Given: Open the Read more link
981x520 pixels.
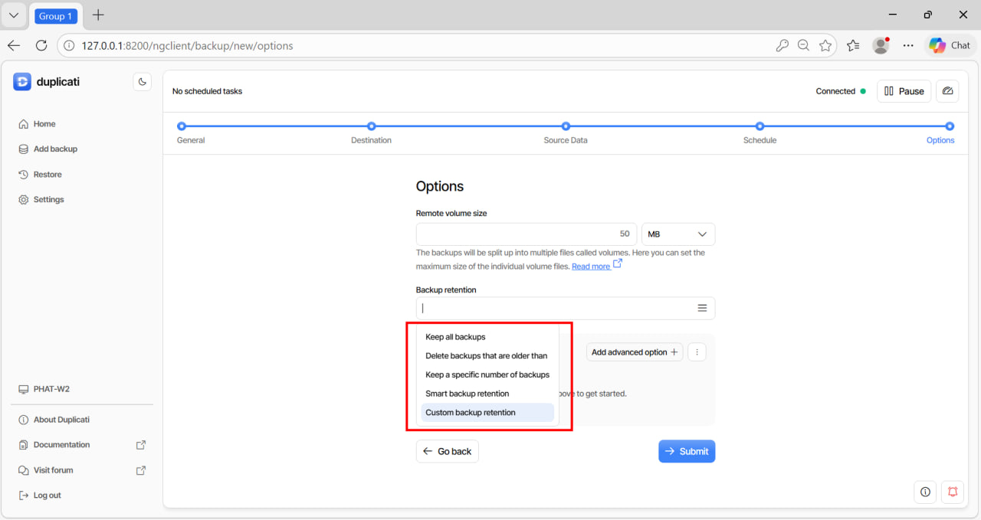Looking at the screenshot, I should (x=591, y=267).
